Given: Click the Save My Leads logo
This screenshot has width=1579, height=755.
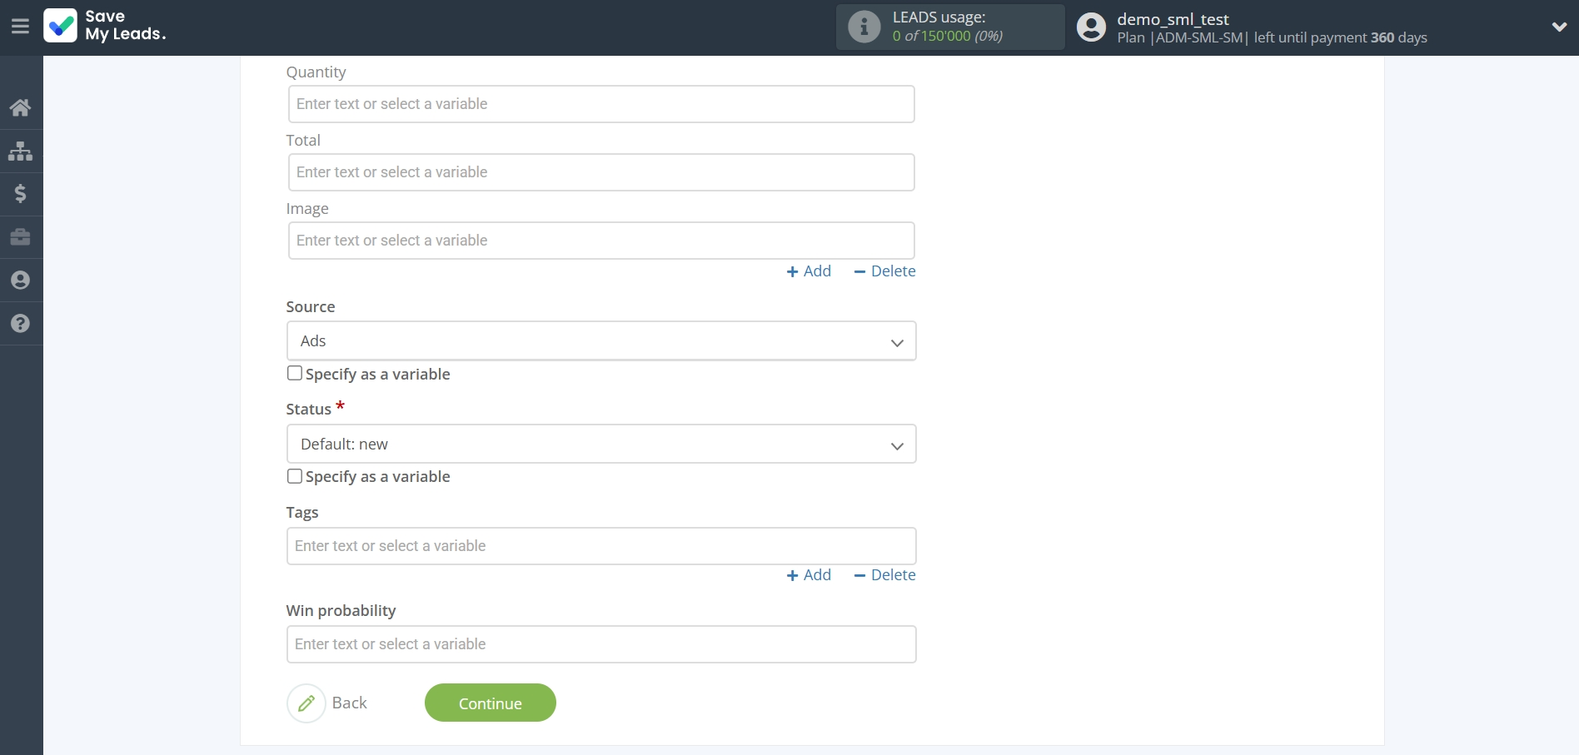Looking at the screenshot, I should (x=106, y=26).
